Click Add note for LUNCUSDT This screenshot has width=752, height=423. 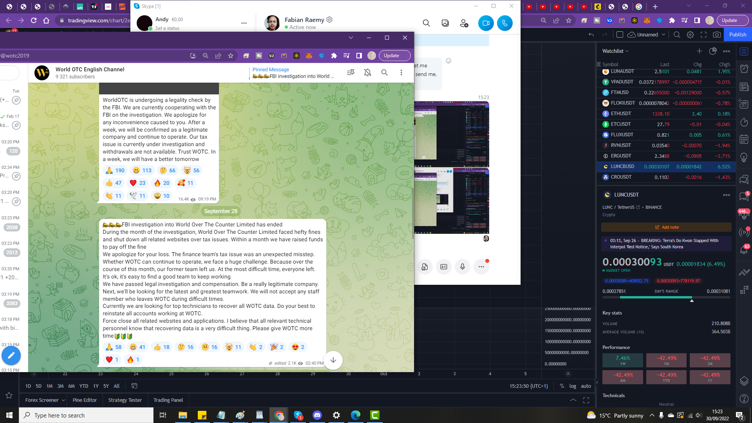coord(666,227)
